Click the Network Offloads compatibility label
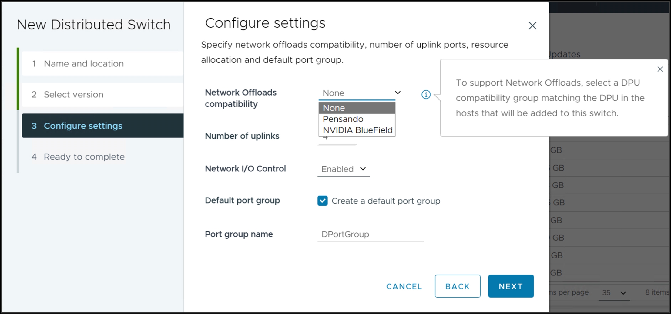This screenshot has width=671, height=314. [241, 98]
